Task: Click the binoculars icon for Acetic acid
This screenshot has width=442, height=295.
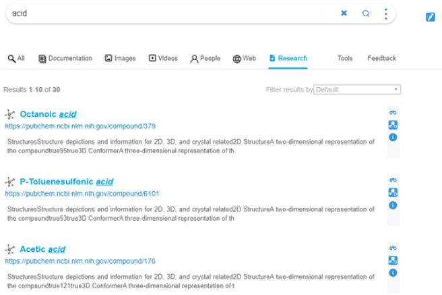Action: coord(393,248)
